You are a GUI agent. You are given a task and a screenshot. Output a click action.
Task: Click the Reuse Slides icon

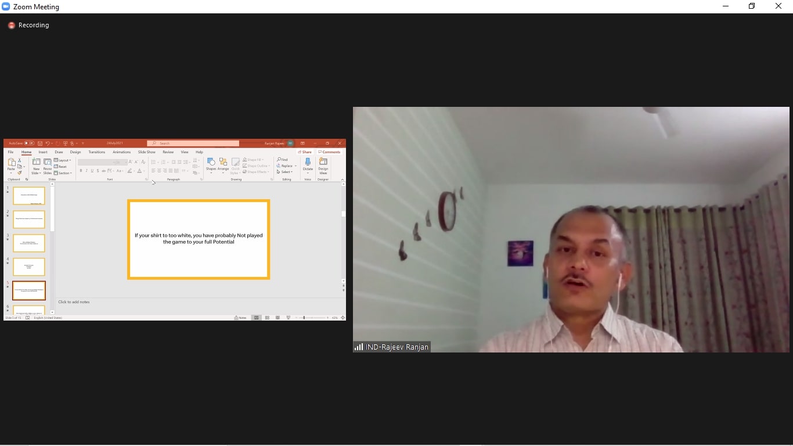48,163
